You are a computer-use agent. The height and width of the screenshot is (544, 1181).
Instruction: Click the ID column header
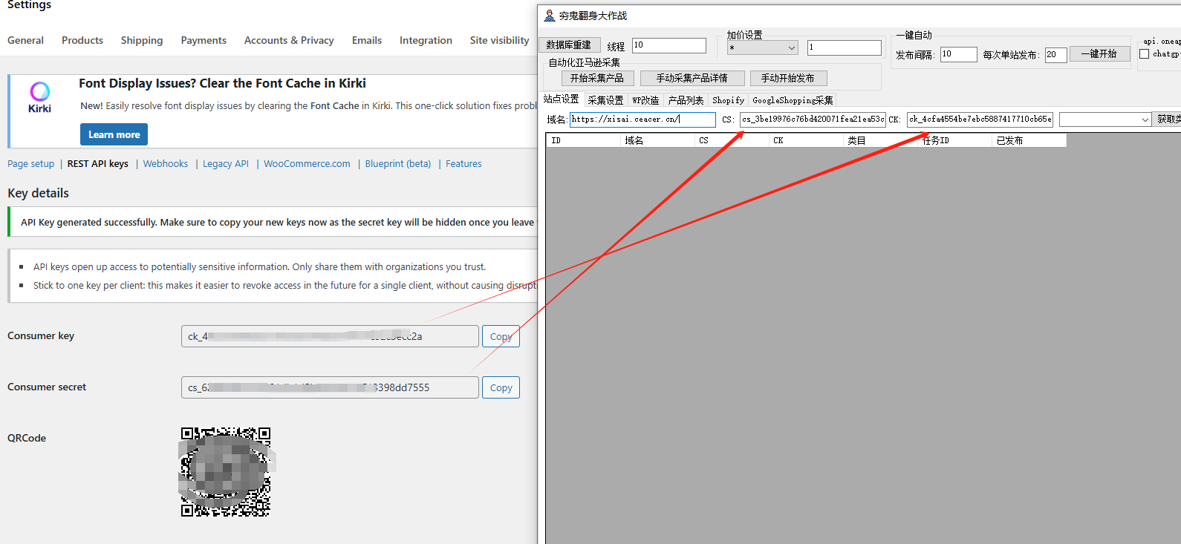[584, 140]
